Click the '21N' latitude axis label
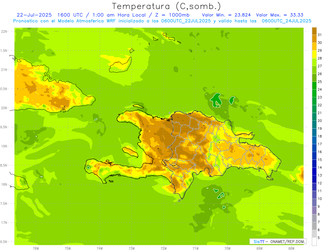 click(x=4, y=70)
